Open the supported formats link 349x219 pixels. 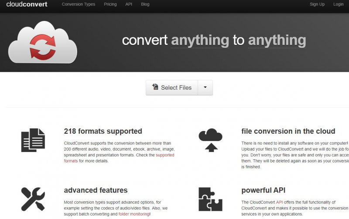tap(165, 155)
